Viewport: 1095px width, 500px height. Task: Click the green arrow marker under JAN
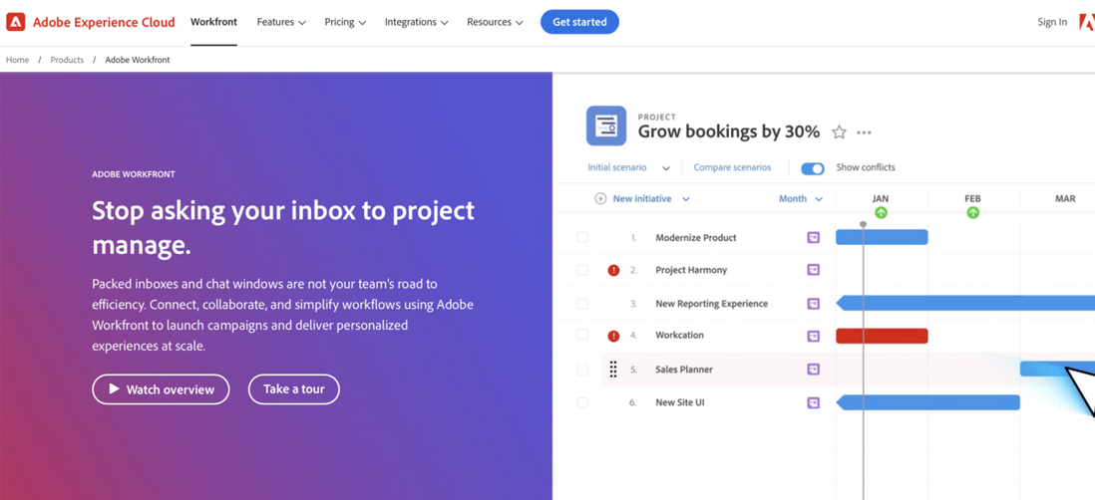pos(881,213)
